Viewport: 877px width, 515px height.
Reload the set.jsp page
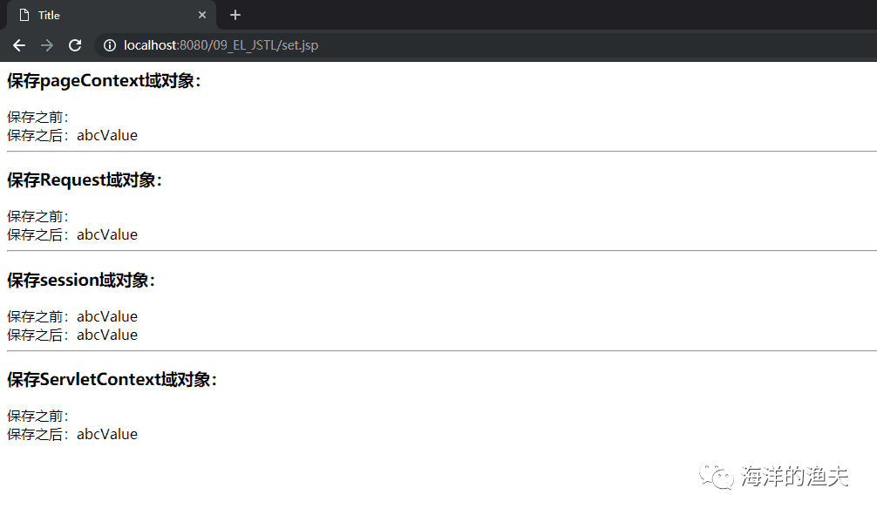pos(75,45)
